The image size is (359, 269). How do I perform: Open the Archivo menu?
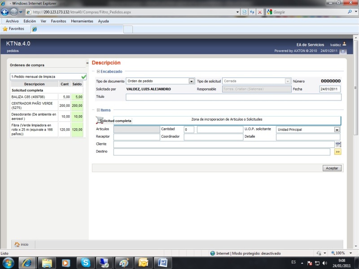(x=12, y=21)
